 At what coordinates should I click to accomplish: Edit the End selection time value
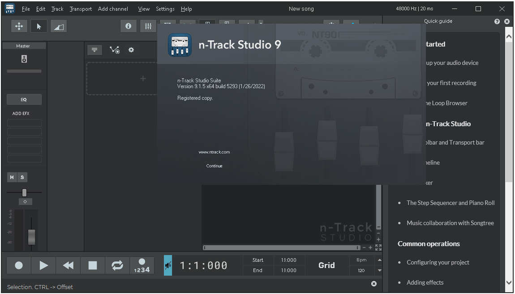pos(289,270)
